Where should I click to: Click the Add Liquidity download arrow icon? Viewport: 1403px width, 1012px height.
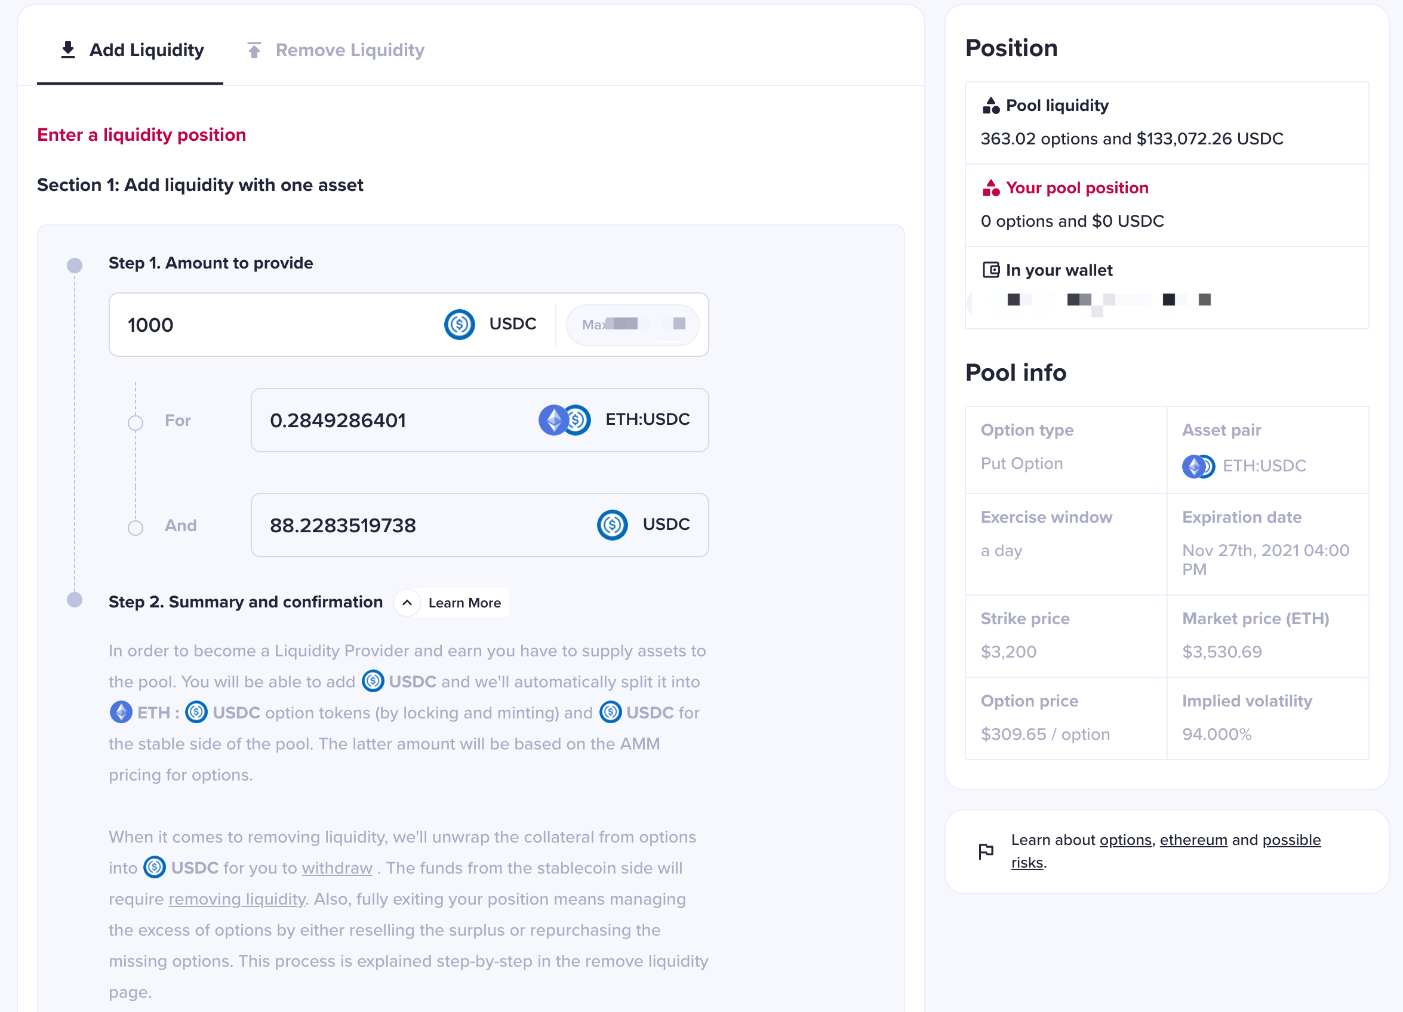coord(68,50)
